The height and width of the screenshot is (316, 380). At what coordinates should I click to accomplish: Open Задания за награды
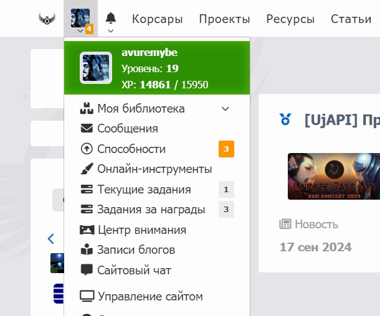click(151, 210)
